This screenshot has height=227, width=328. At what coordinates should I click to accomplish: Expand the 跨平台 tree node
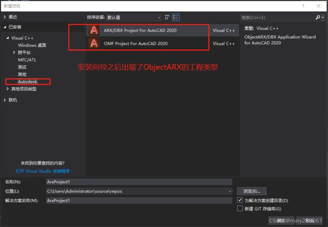[14, 52]
